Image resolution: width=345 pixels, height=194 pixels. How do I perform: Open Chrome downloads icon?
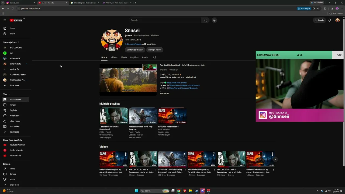point(332,9)
